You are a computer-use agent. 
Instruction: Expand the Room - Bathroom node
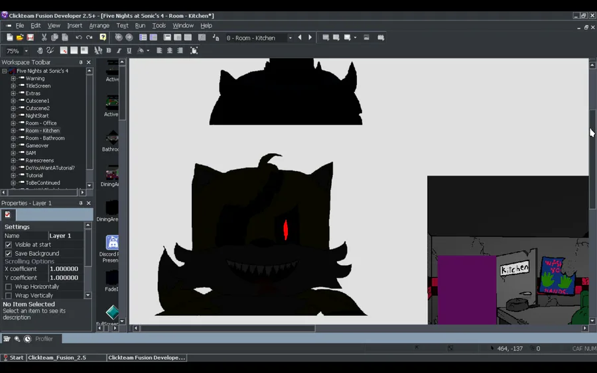pyautogui.click(x=13, y=138)
